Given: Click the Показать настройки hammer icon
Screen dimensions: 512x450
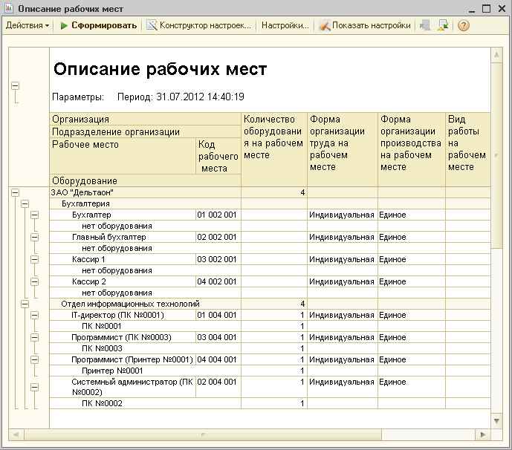Looking at the screenshot, I should (x=324, y=25).
